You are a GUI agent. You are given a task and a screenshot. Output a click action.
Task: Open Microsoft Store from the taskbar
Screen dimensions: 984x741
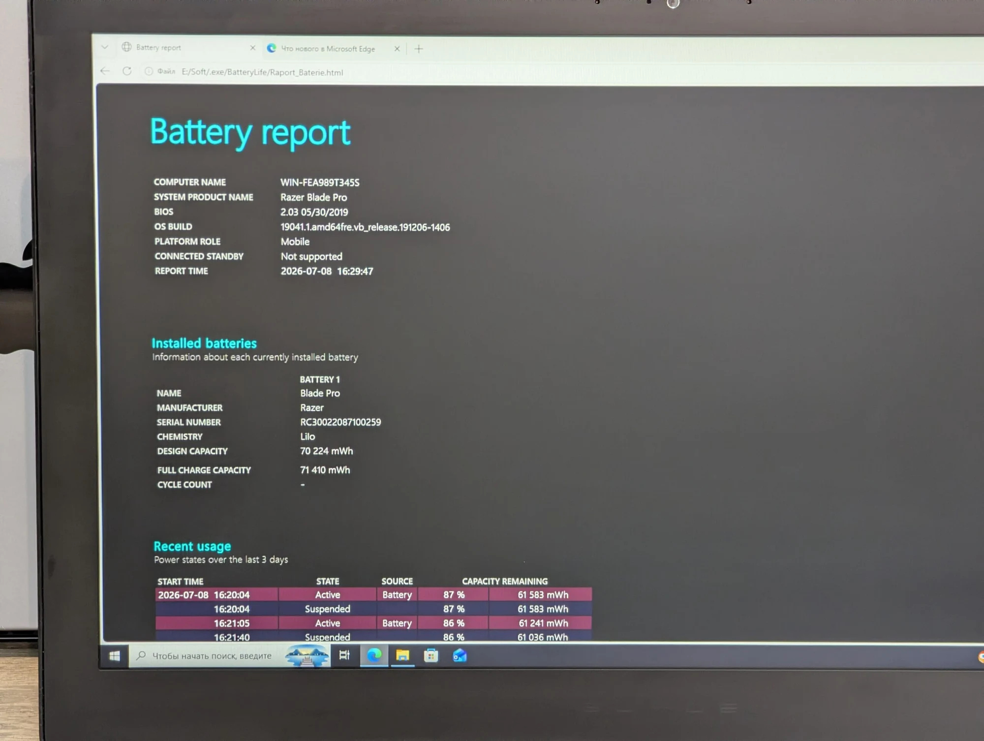(x=431, y=655)
